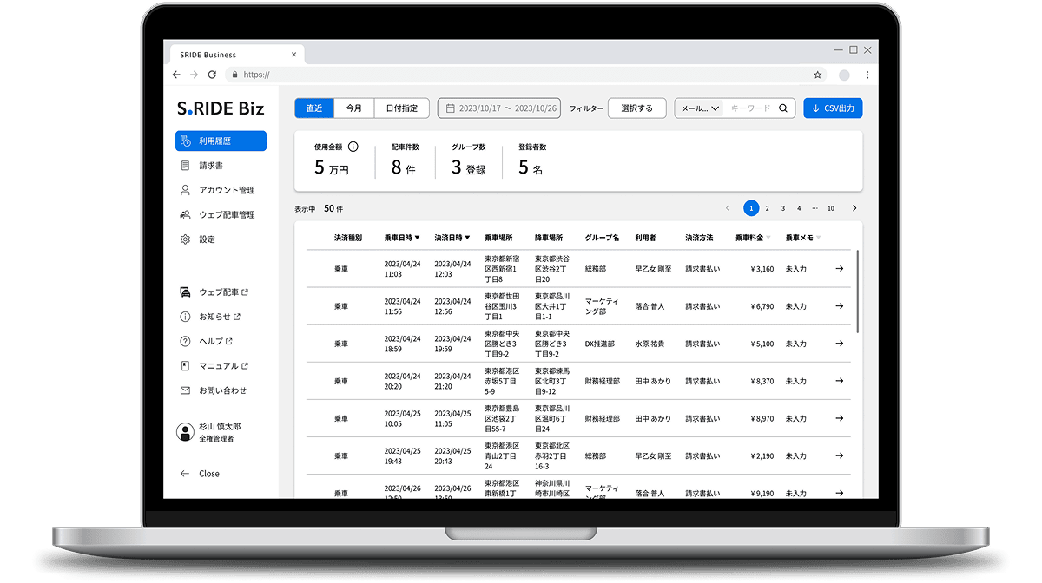This screenshot has height=583, width=1042.
Task: Open 設定 with the gear icon
Action: pos(207,239)
